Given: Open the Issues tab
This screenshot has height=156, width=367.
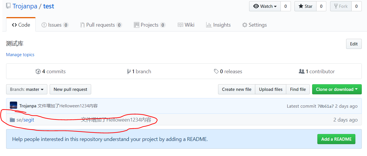Looking at the screenshot, I should point(55,25).
